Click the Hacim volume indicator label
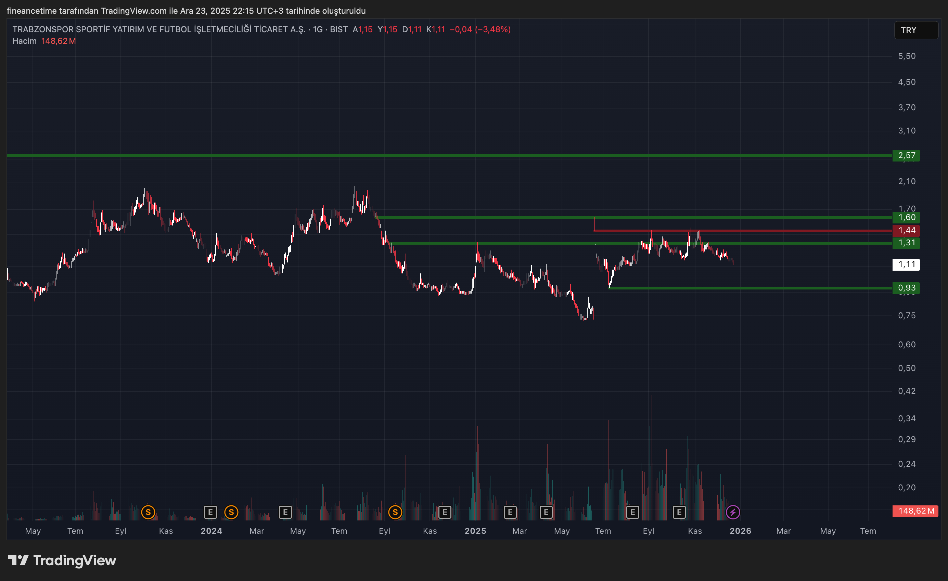 pyautogui.click(x=24, y=41)
